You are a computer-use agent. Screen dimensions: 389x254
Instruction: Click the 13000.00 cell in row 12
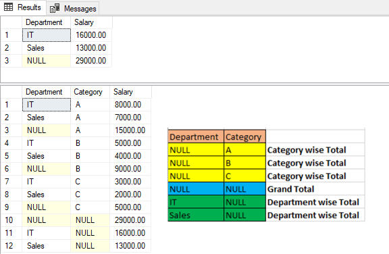point(130,246)
